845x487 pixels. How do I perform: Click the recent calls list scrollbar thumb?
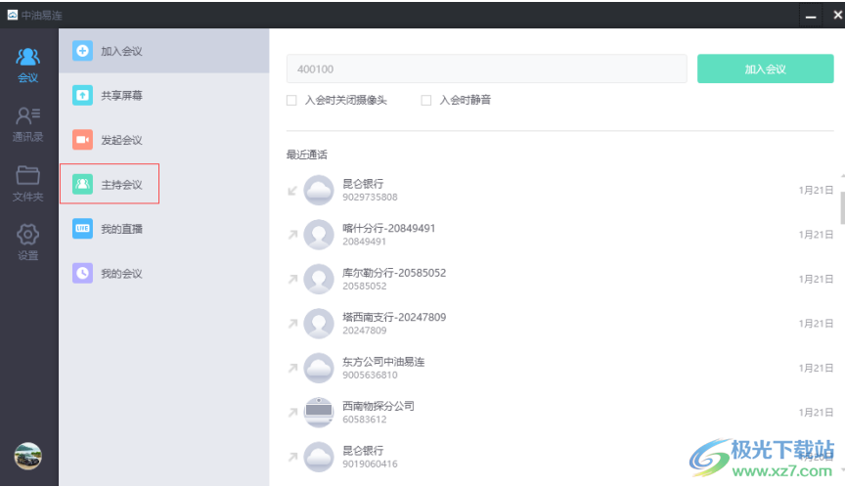(842, 207)
